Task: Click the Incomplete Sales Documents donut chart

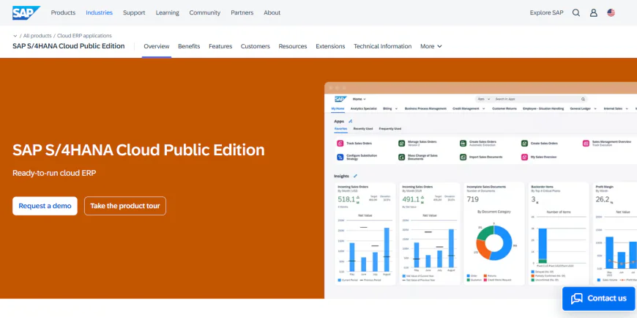Action: [494, 243]
